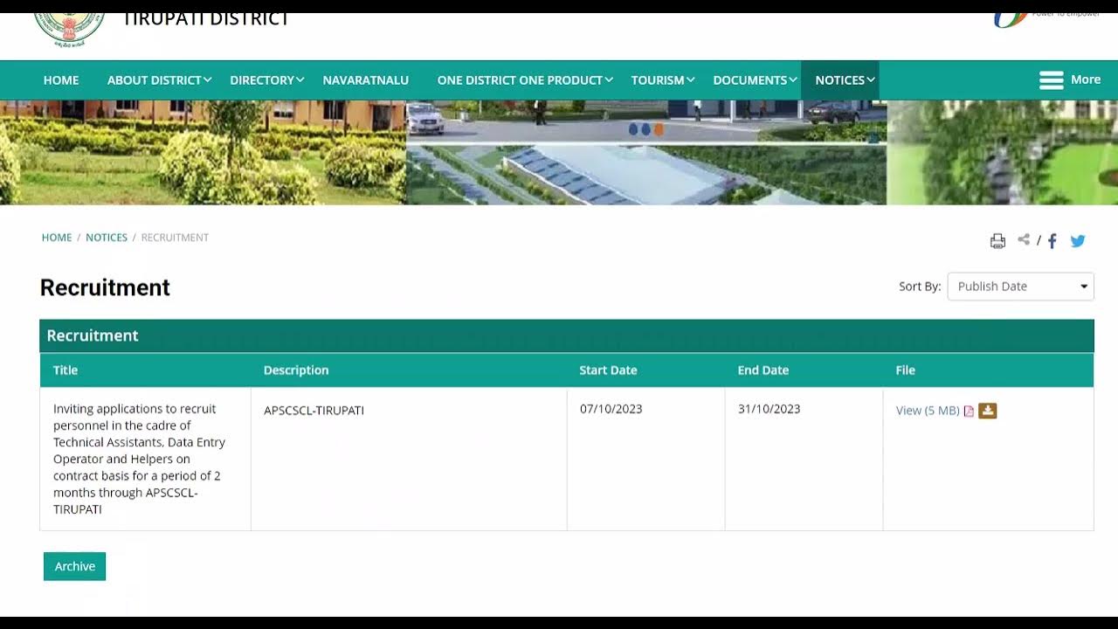Expand the Directory menu

click(x=266, y=80)
